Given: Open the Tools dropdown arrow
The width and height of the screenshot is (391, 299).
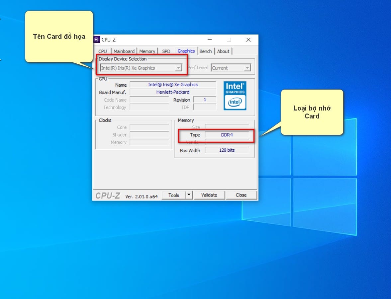Looking at the screenshot, I should pos(189,195).
